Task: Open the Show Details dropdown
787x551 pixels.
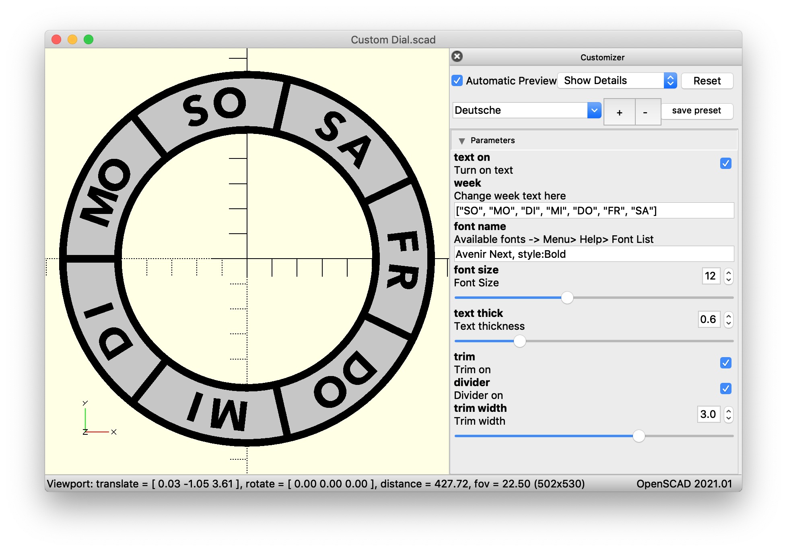Action: pyautogui.click(x=617, y=80)
